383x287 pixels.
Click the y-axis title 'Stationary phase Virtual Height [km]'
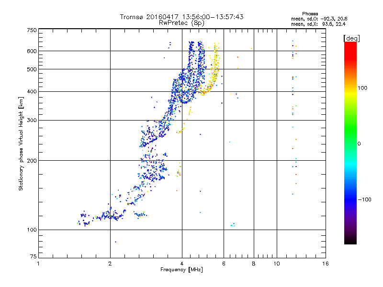click(x=21, y=143)
